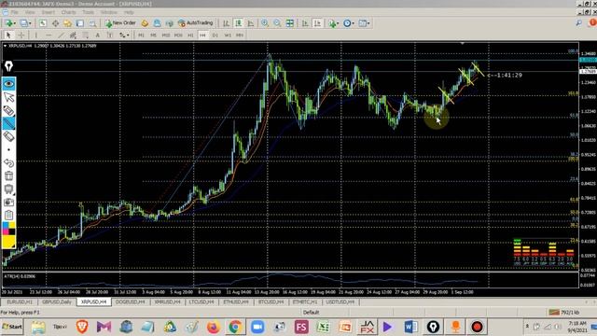Open the Charts menu
597x336 pixels.
point(68,12)
